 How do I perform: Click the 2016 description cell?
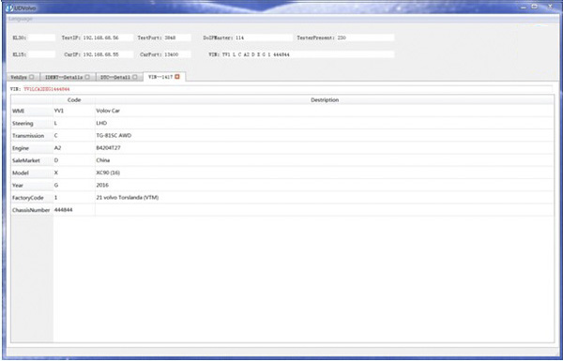(x=324, y=185)
